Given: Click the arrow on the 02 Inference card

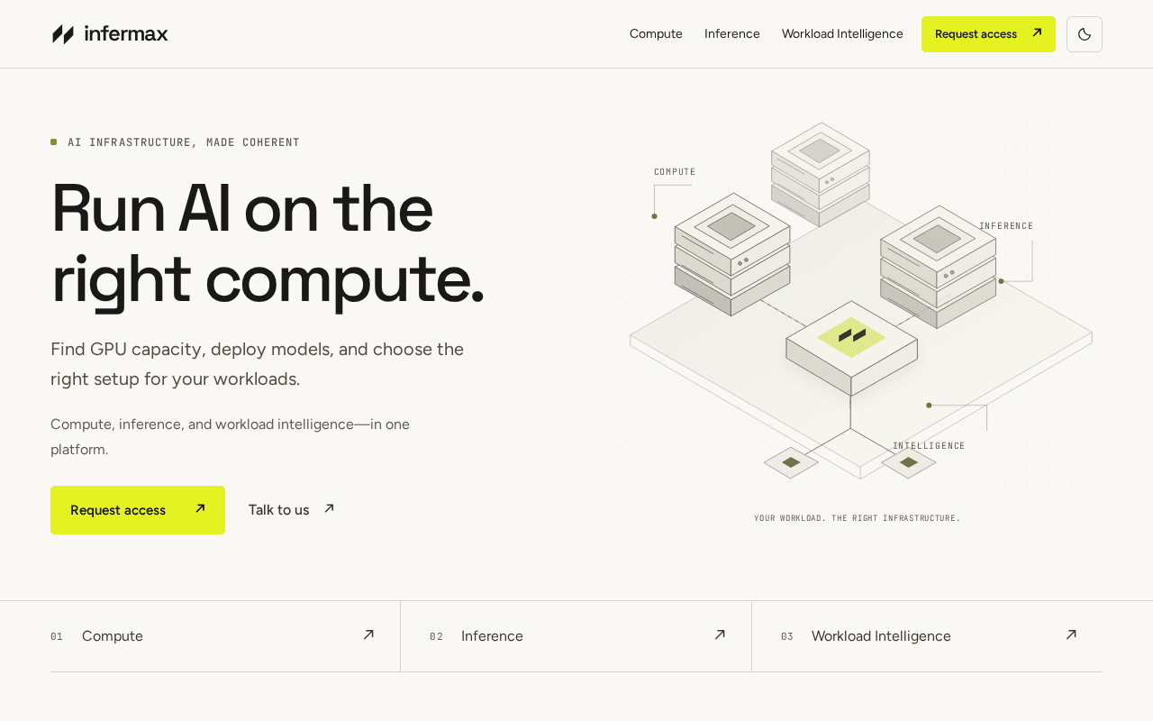Looking at the screenshot, I should 720,635.
